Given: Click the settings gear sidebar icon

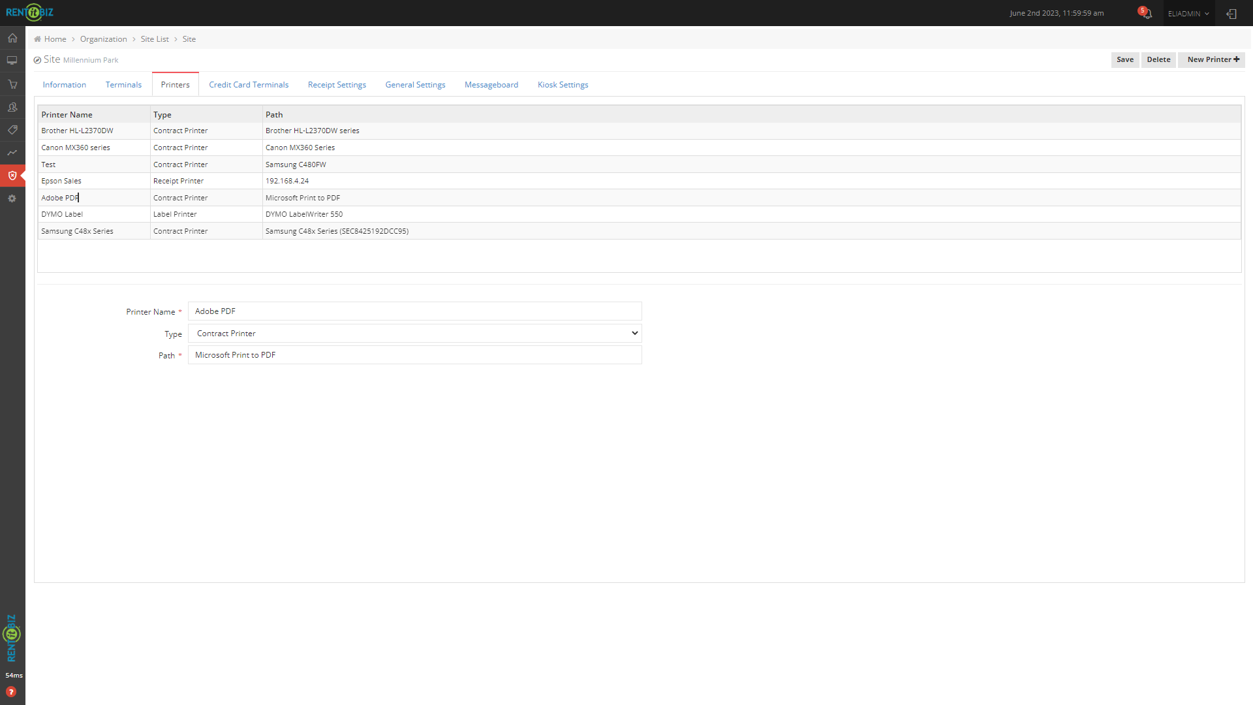Looking at the screenshot, I should [12, 198].
